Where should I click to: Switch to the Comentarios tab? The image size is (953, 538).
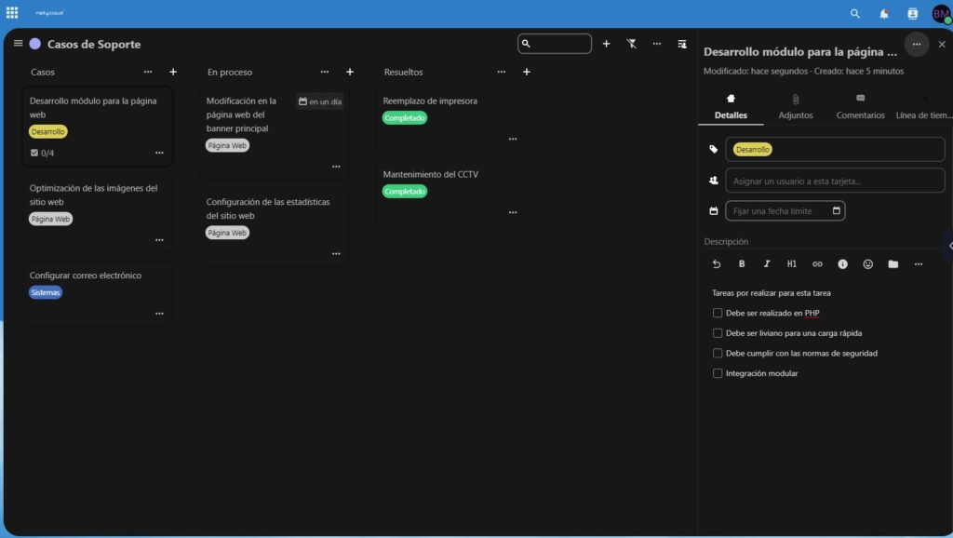click(x=860, y=106)
